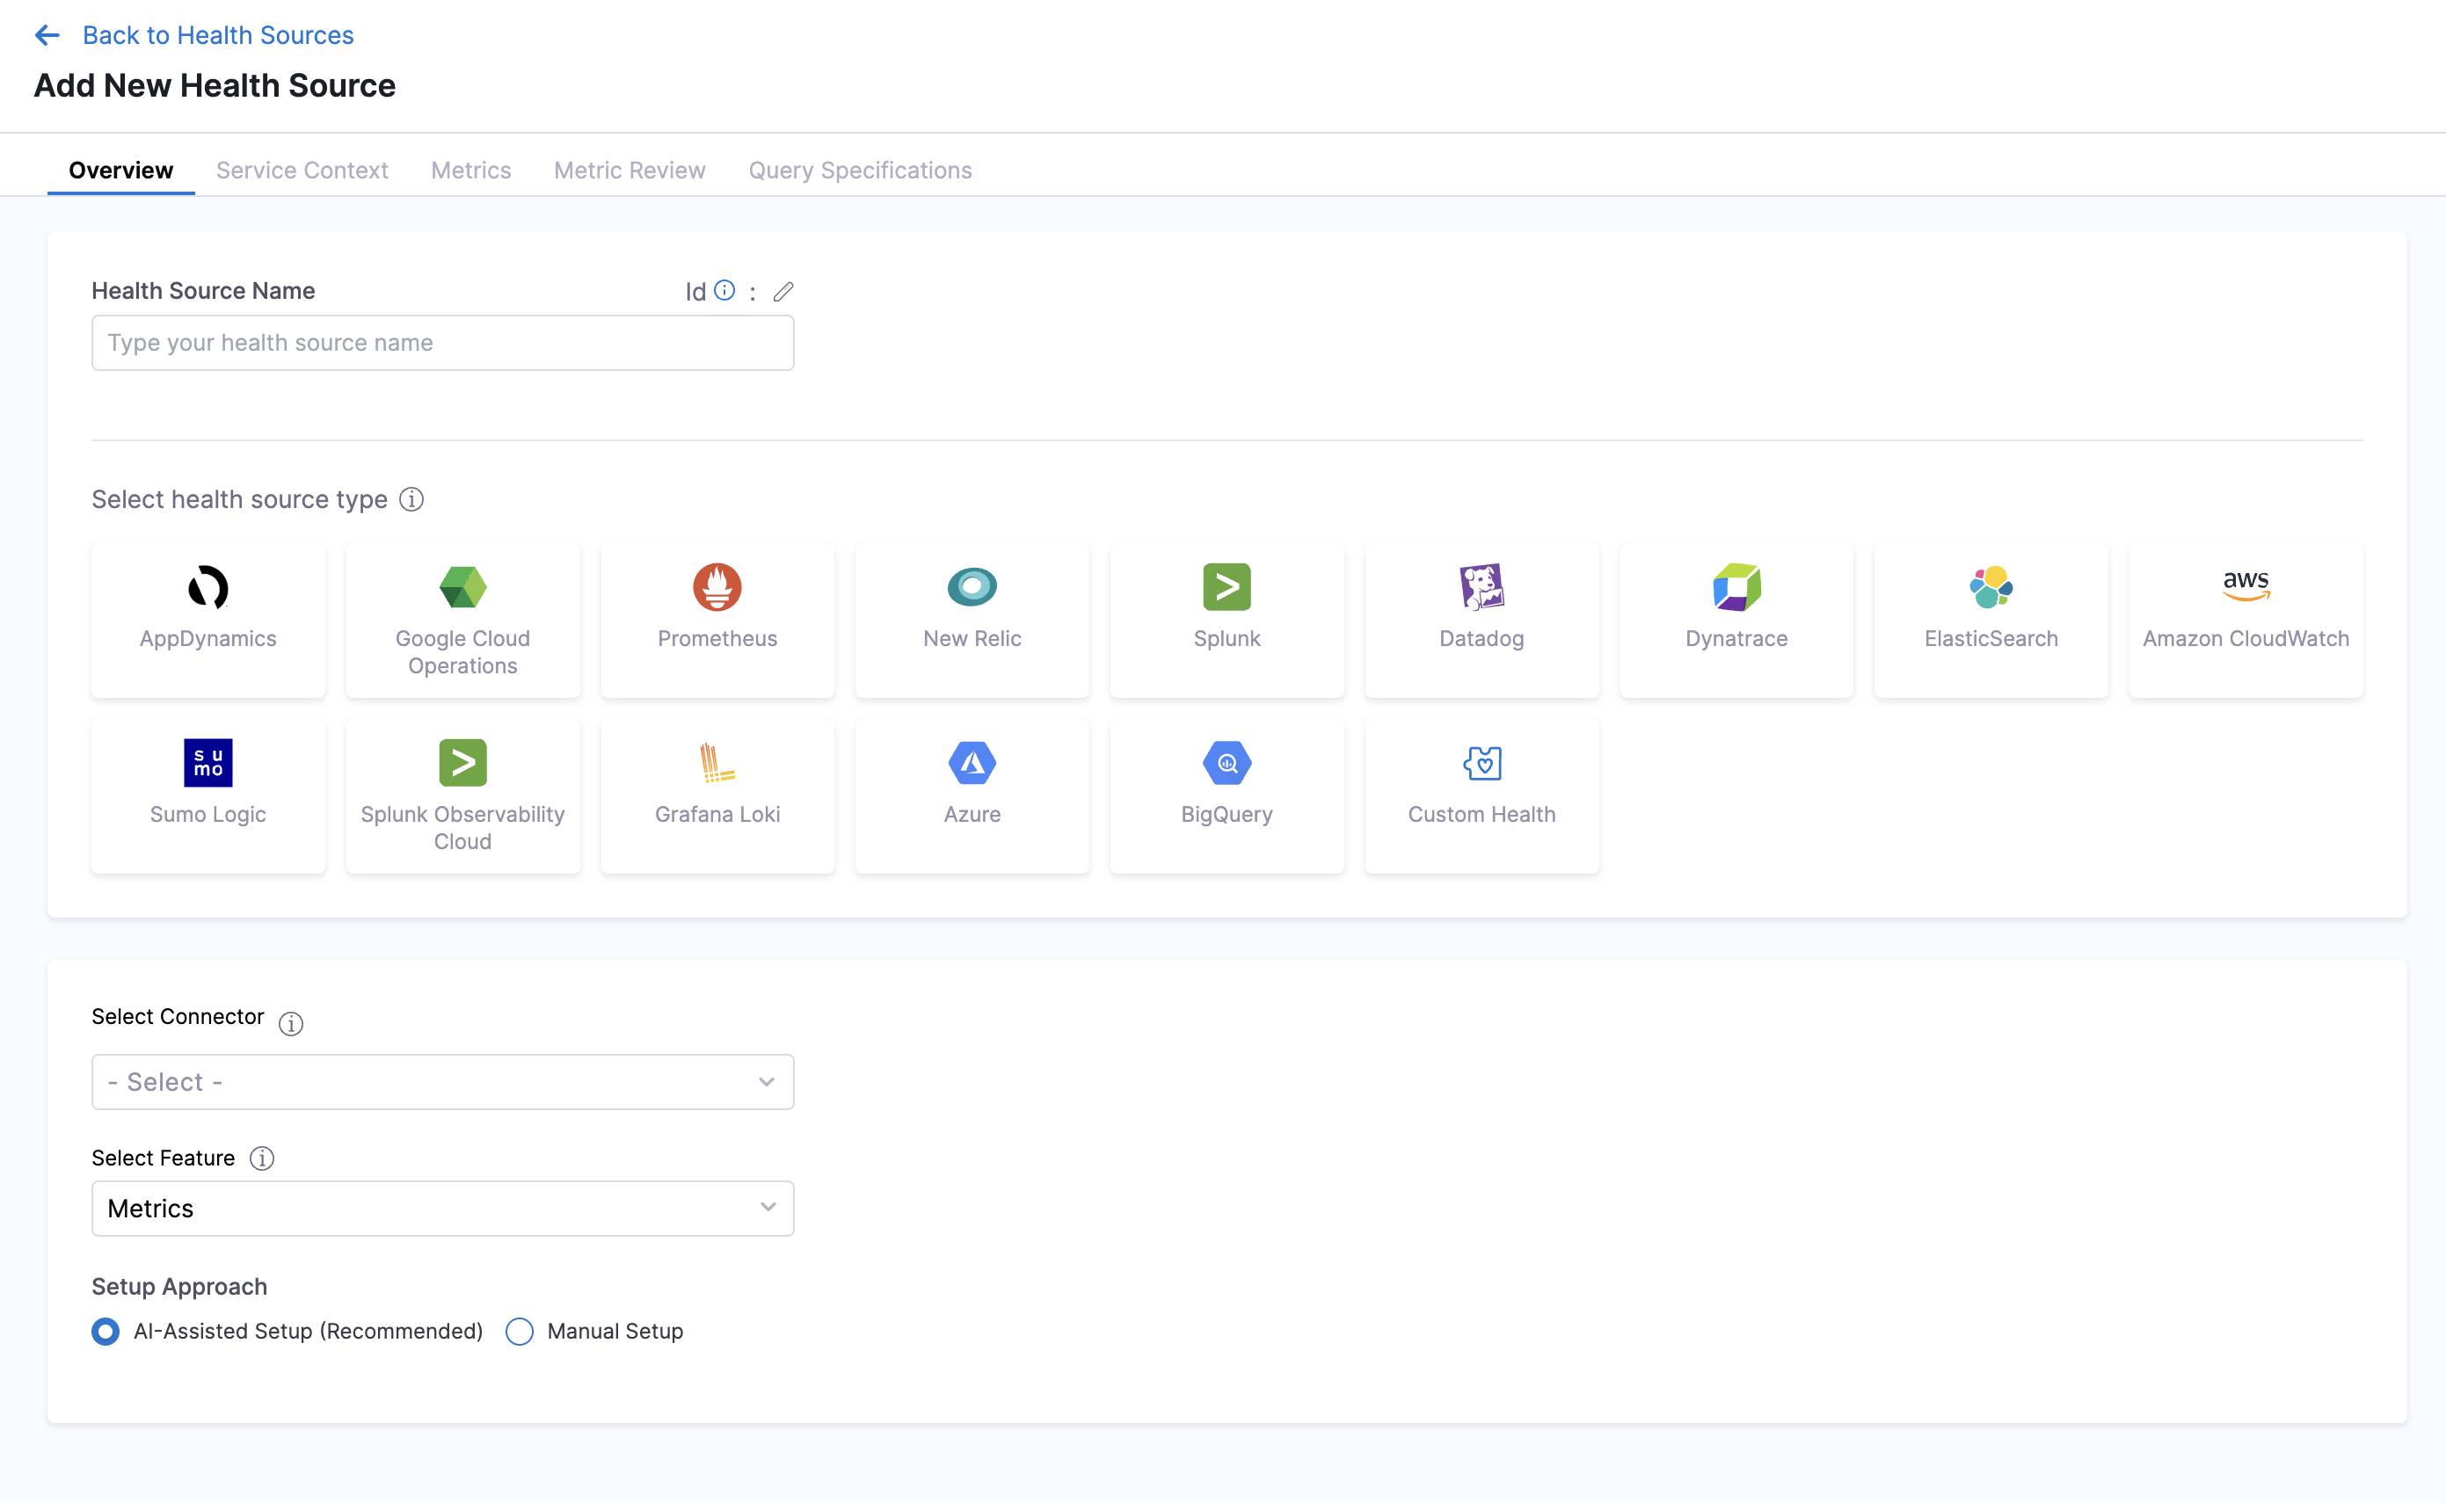This screenshot has height=1503, width=2446.
Task: Open Back to Health Sources link
Action: pos(218,36)
